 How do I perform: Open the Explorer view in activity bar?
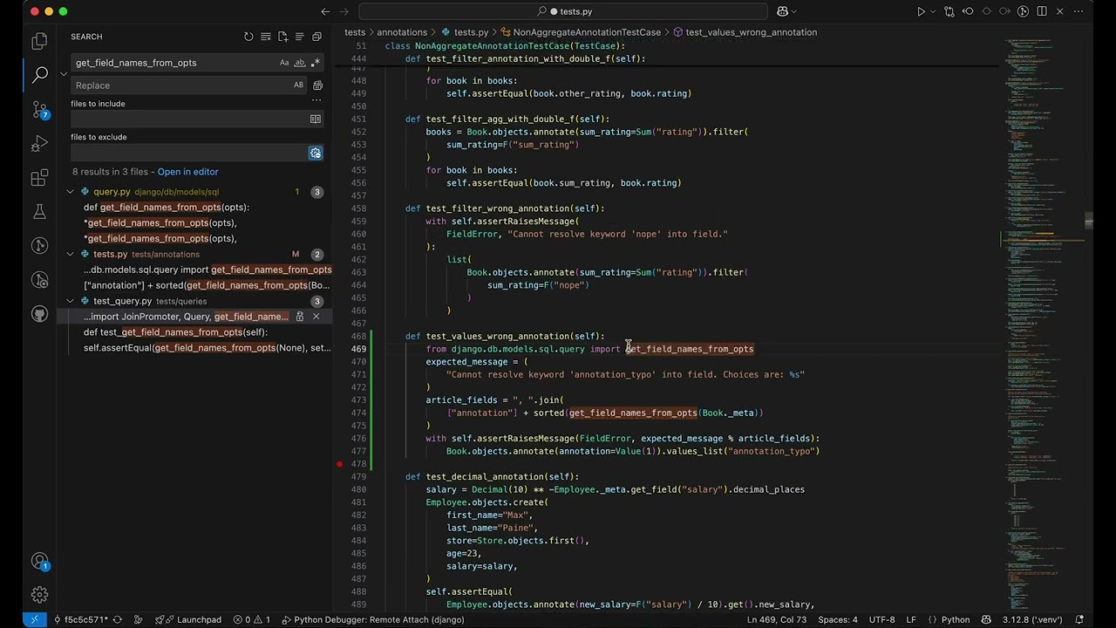coord(39,41)
